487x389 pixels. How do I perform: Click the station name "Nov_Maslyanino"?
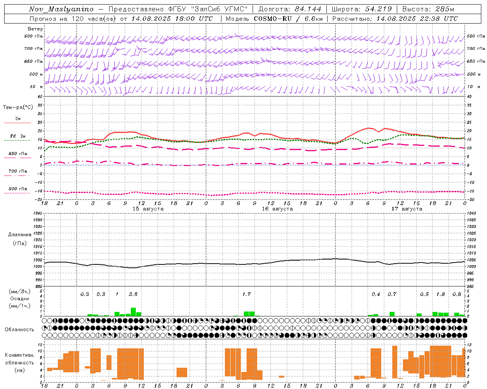(x=61, y=9)
